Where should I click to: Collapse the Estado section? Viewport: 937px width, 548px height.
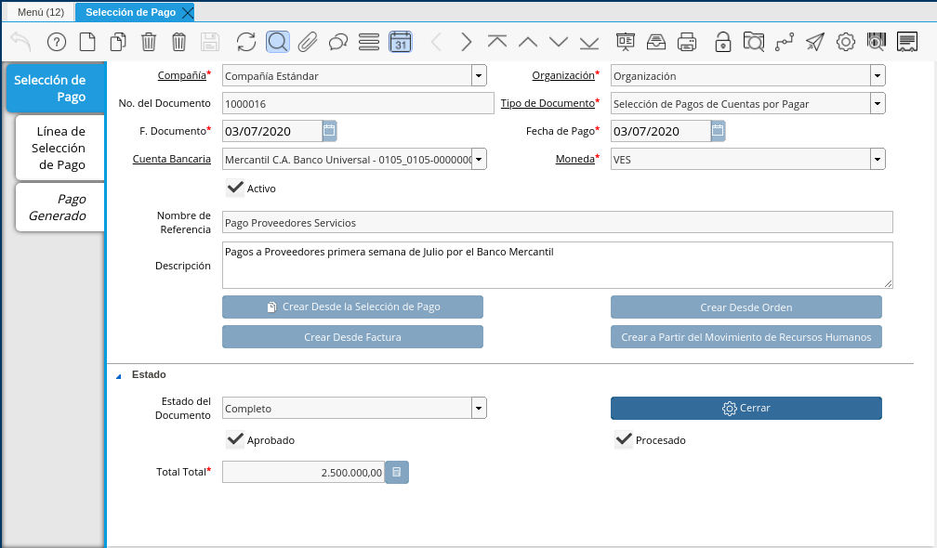point(118,375)
